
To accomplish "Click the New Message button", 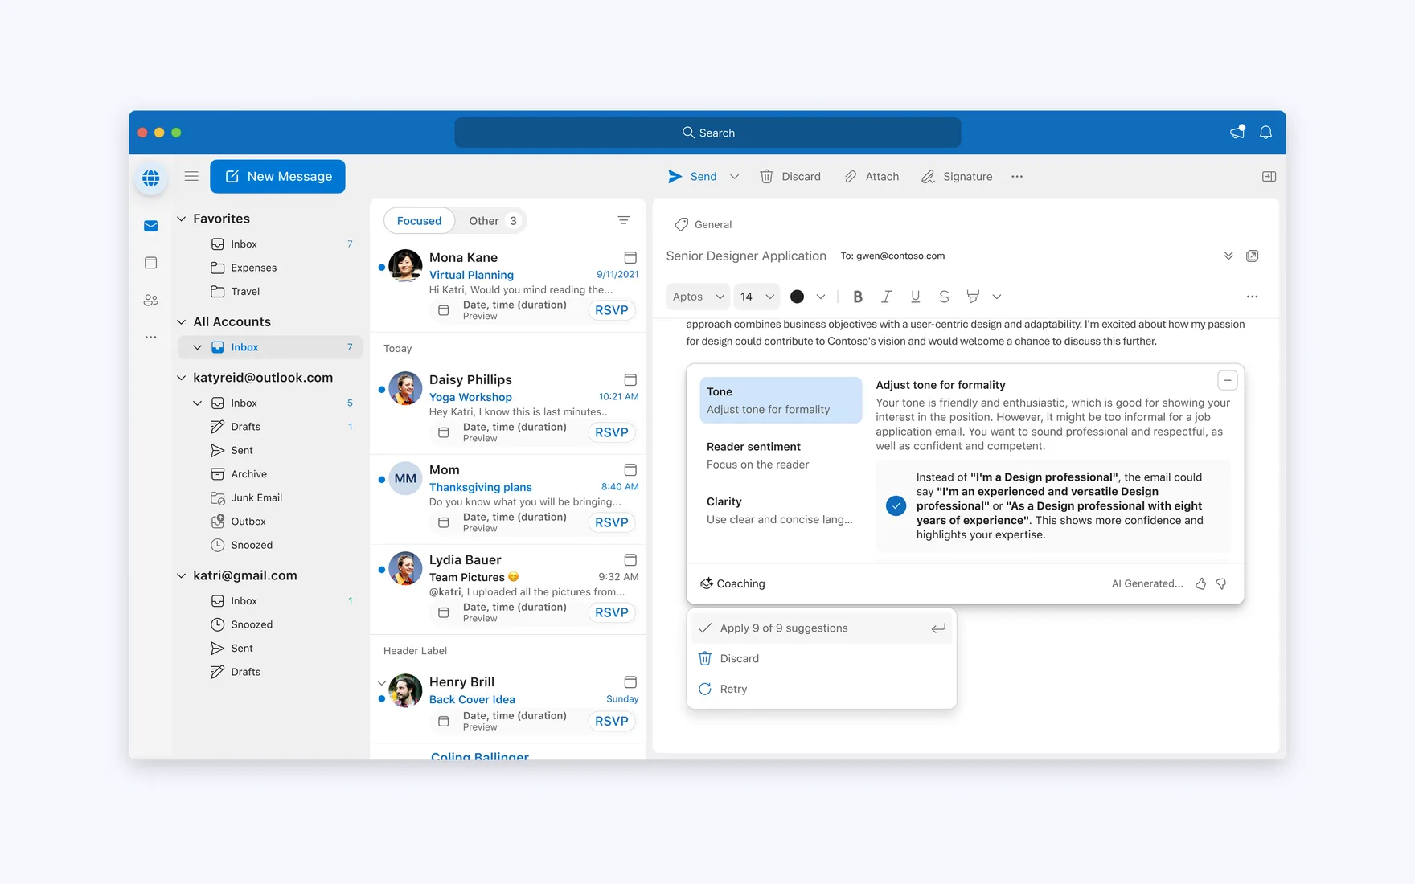I will (x=277, y=176).
